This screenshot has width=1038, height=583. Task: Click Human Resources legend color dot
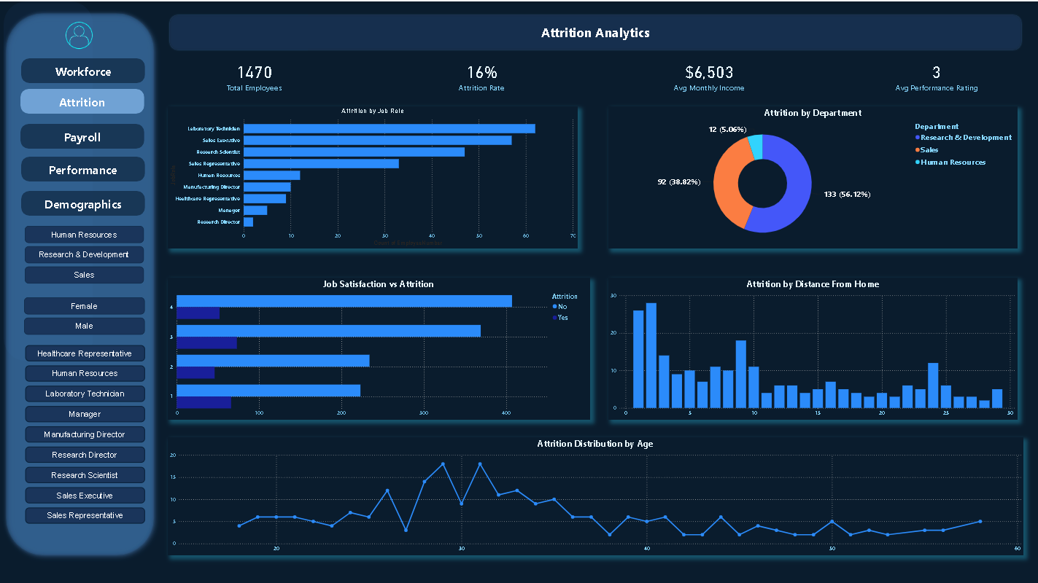point(918,163)
